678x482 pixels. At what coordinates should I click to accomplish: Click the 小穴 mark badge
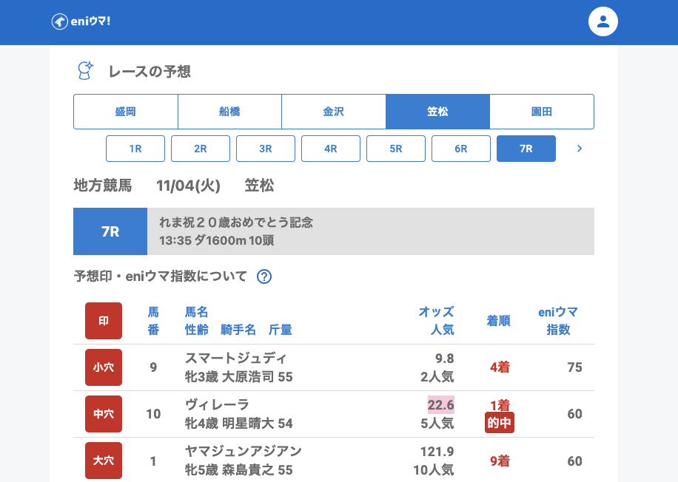click(104, 367)
